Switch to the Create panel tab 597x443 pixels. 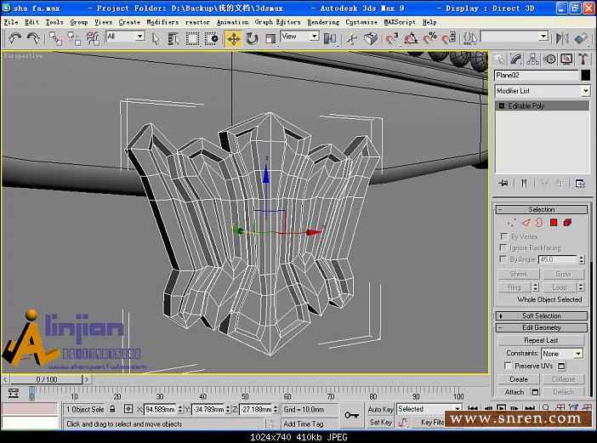click(x=499, y=59)
